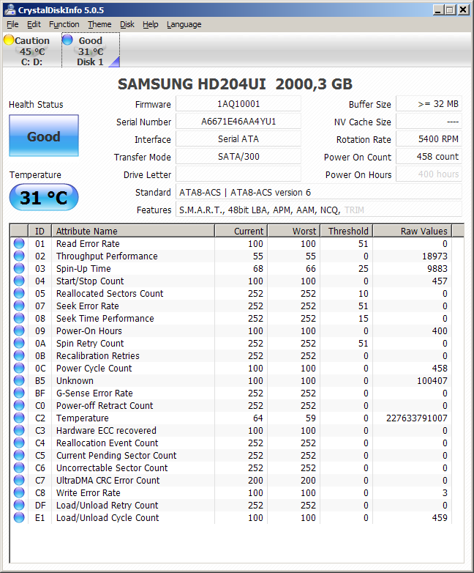Click status orb for Reallocated Sectors Count

tap(19, 293)
